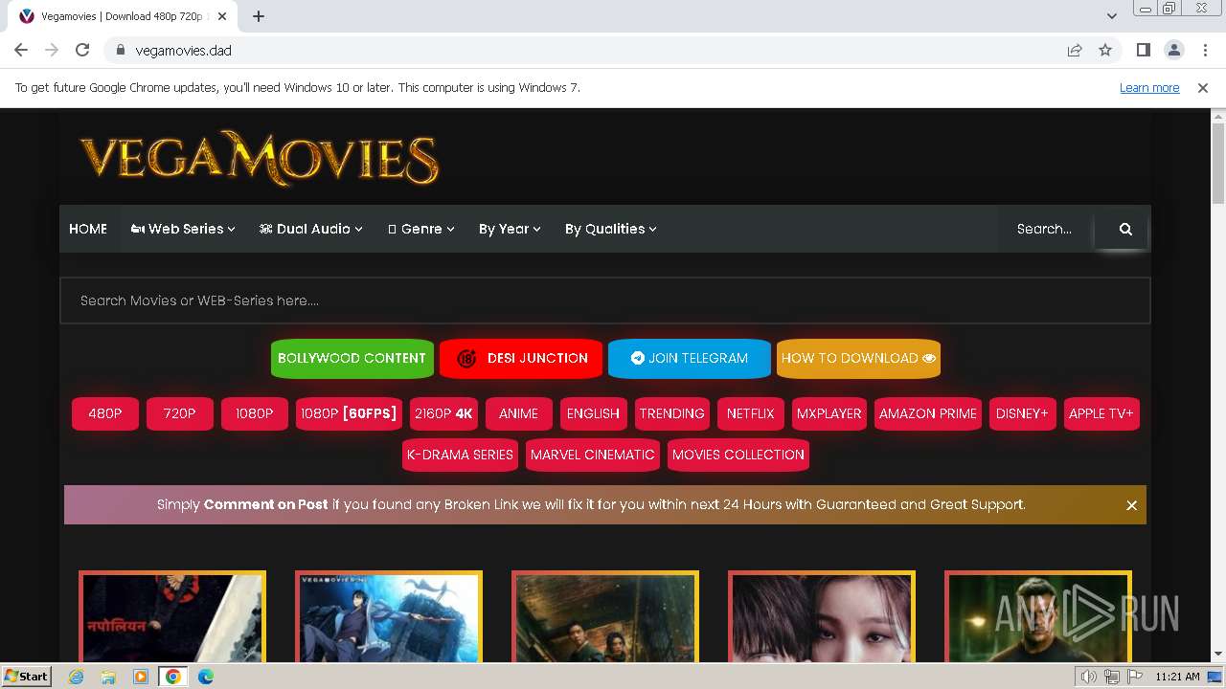Click the tab search chevron

click(x=1111, y=16)
